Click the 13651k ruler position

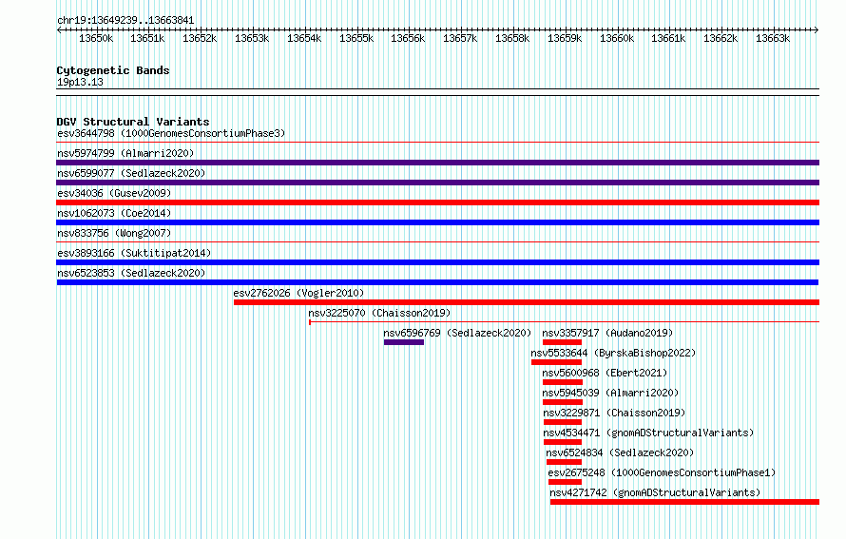147,38
